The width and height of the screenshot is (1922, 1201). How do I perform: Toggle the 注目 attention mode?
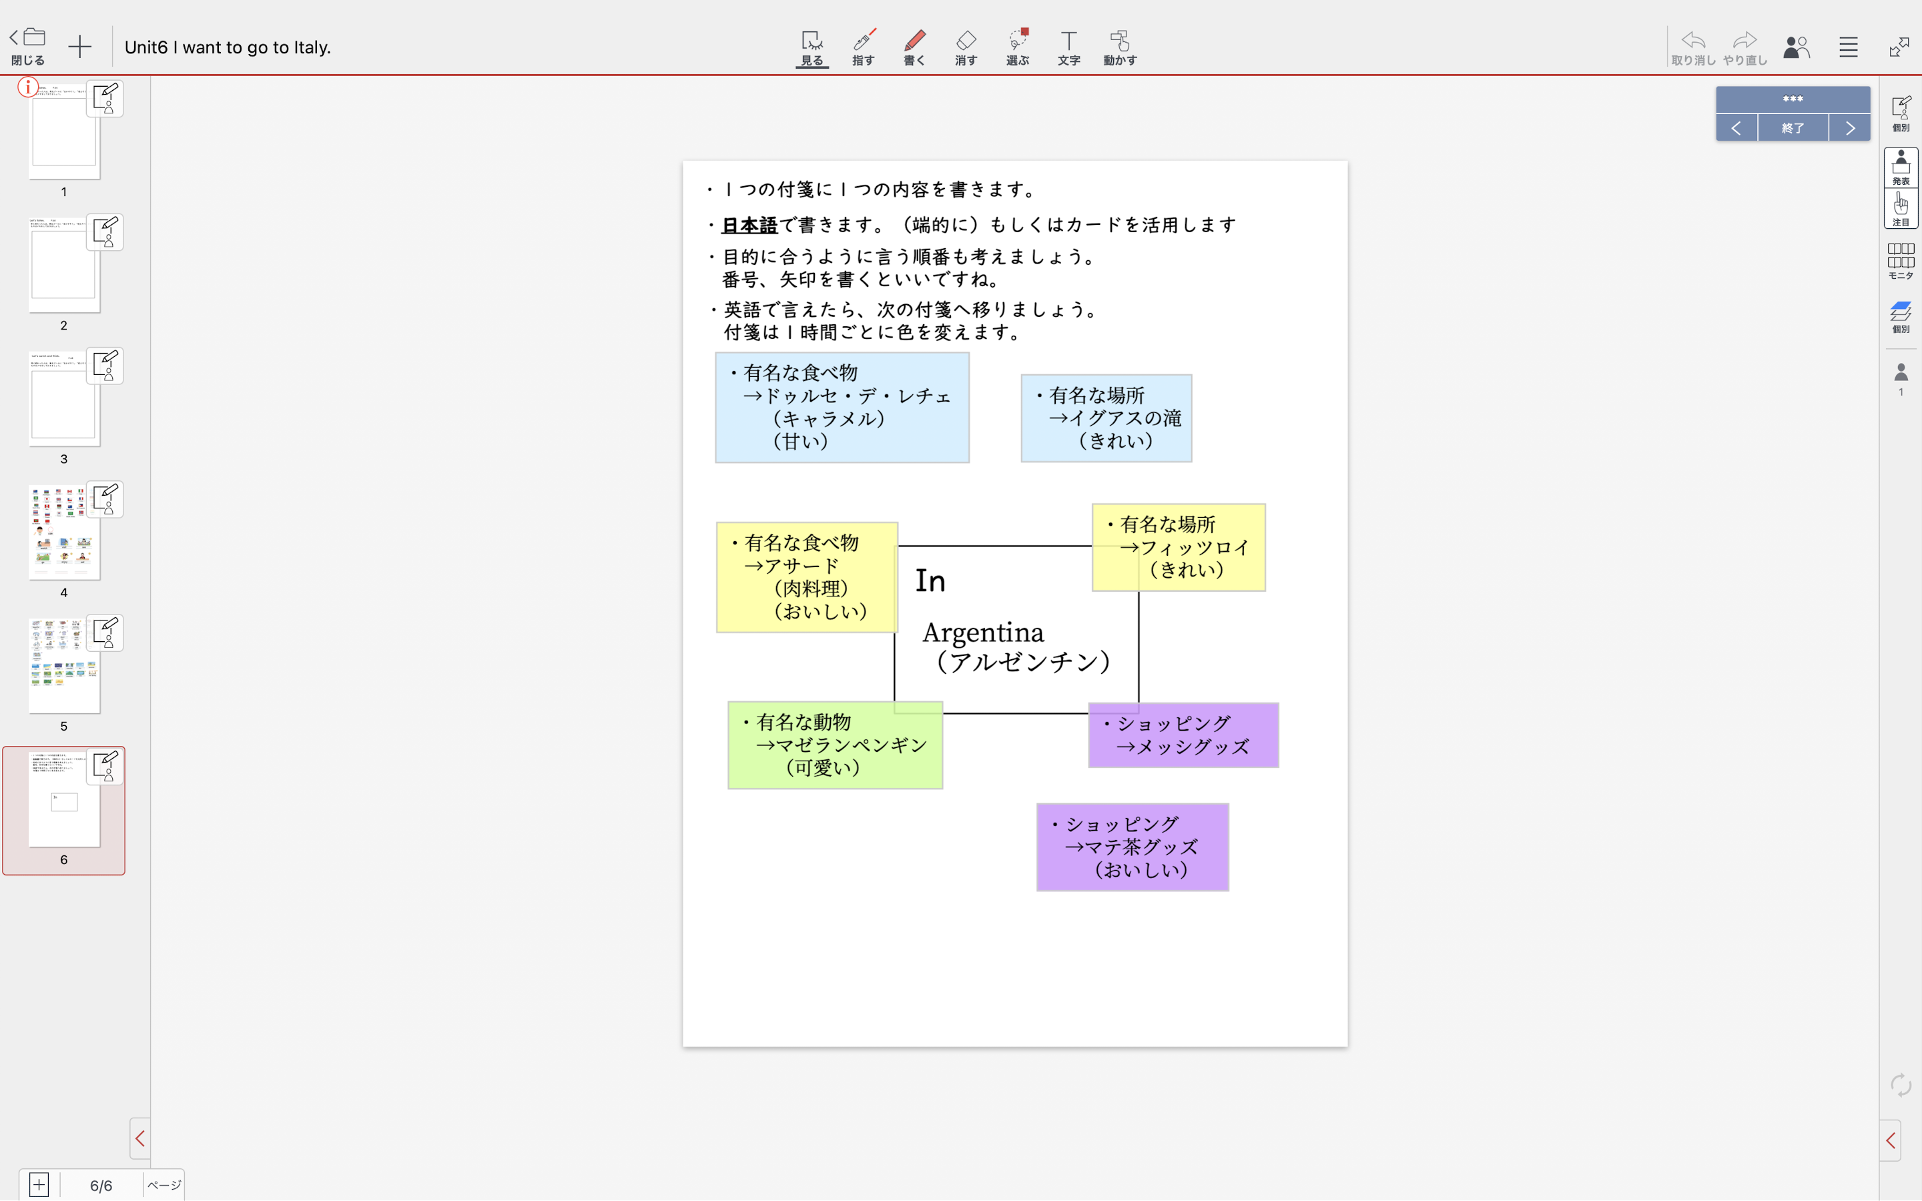(1901, 209)
